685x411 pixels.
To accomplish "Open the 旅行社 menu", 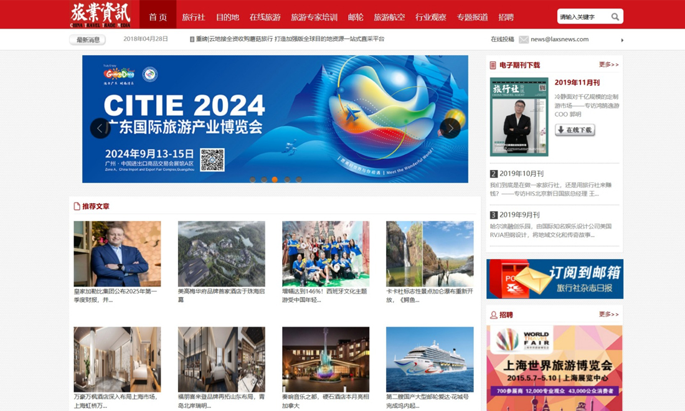I will [193, 17].
